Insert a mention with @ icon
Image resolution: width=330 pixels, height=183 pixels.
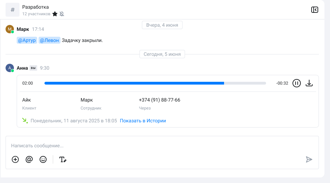point(29,159)
